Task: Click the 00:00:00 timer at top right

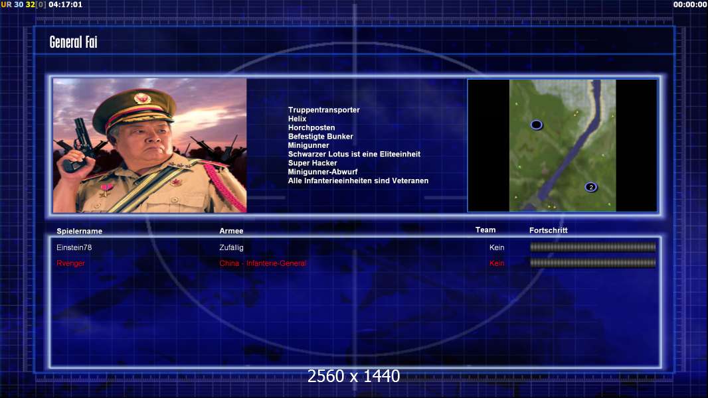Action: click(x=690, y=5)
